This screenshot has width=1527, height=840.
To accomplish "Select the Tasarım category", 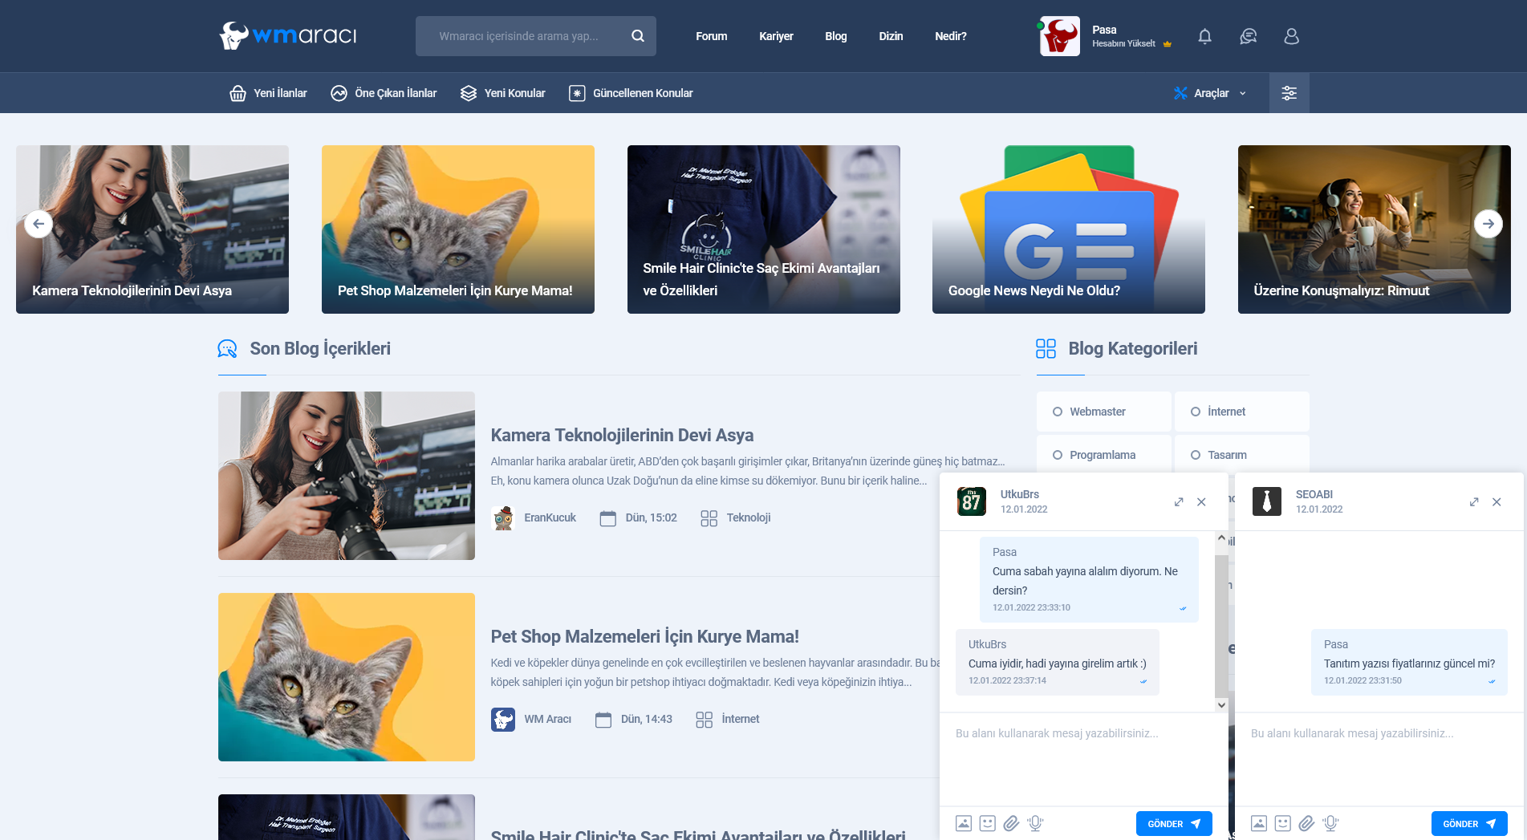I will pos(1242,455).
